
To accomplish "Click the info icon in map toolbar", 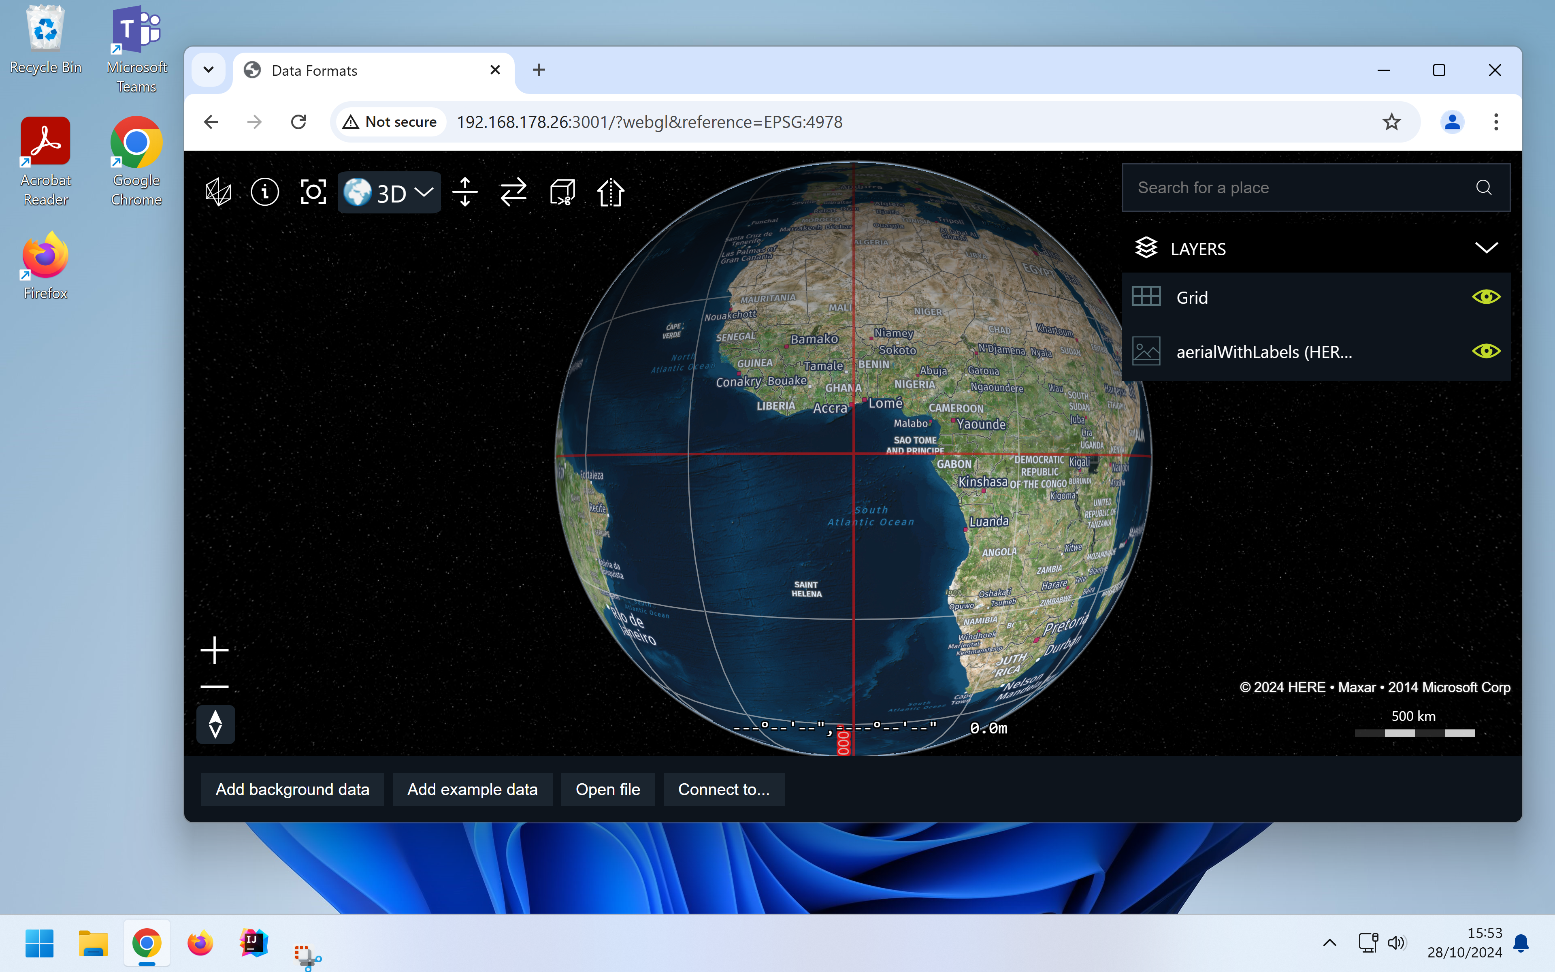I will coord(265,192).
